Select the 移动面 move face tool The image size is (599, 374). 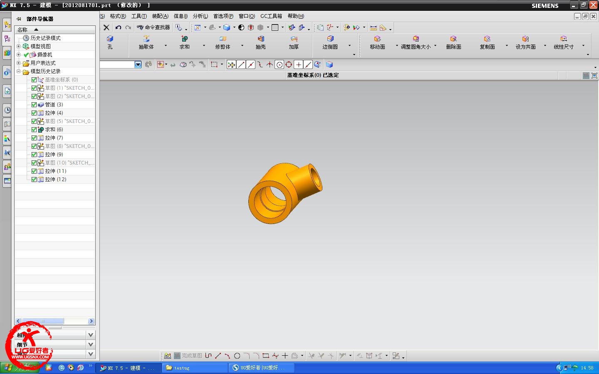377,42
